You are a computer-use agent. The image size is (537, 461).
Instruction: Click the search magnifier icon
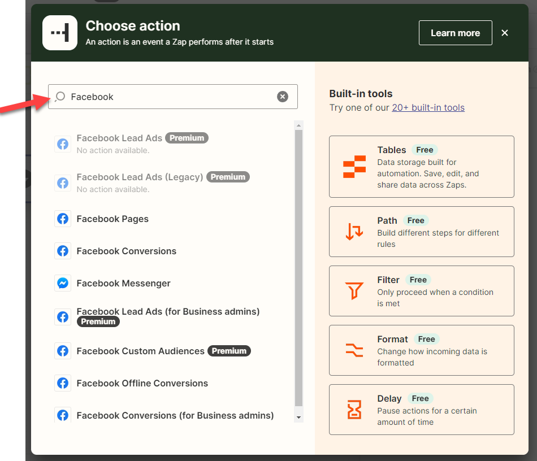60,97
